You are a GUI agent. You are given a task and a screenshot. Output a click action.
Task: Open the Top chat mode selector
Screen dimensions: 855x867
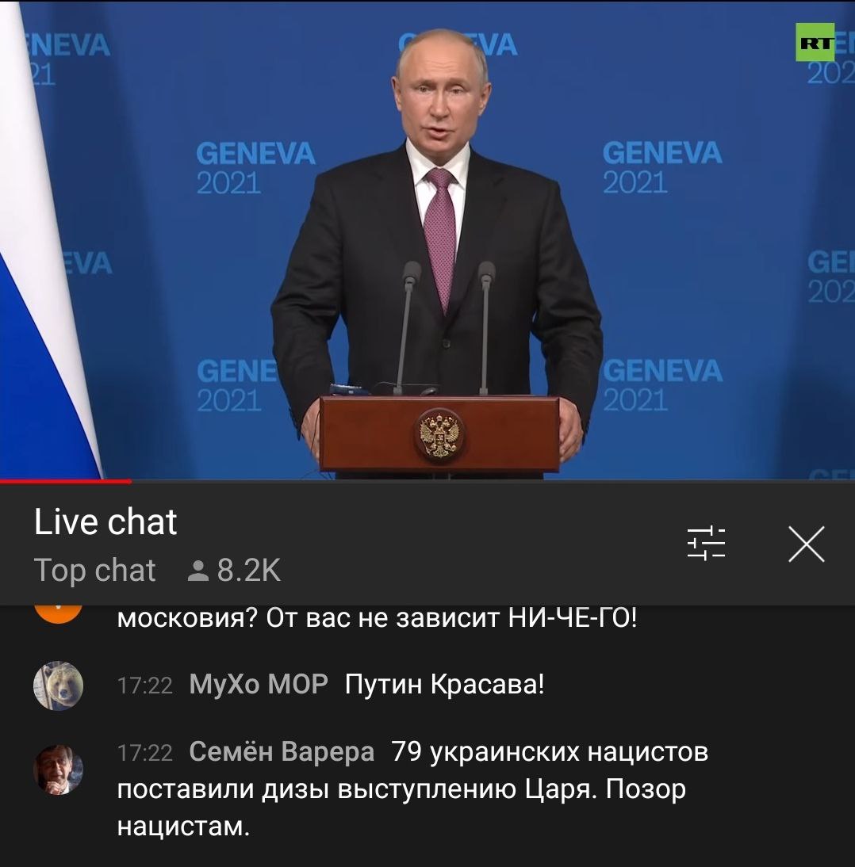[x=94, y=570]
